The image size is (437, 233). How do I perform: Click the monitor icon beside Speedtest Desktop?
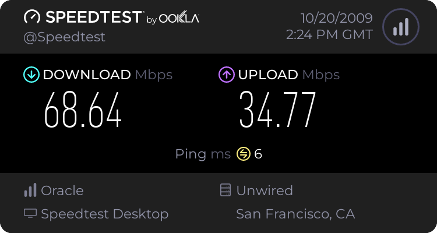(30, 213)
